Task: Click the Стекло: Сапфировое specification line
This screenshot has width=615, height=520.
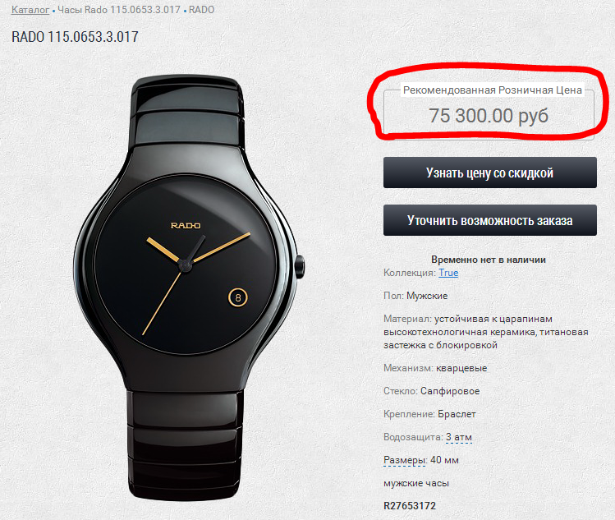Action: point(431,391)
